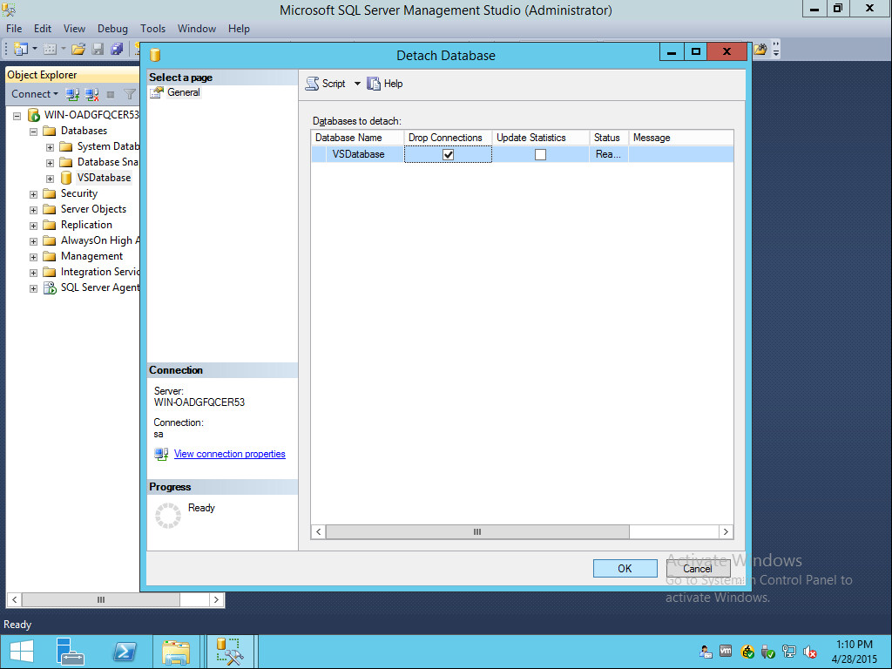This screenshot has width=892, height=669.
Task: Click the Script button text
Action: pyautogui.click(x=334, y=84)
